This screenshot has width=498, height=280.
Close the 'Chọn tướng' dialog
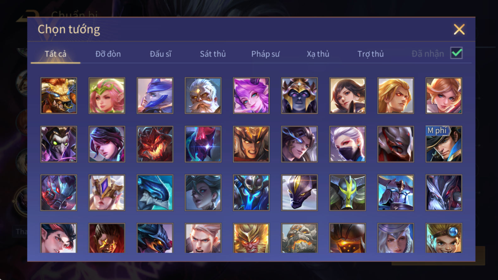[x=459, y=30]
